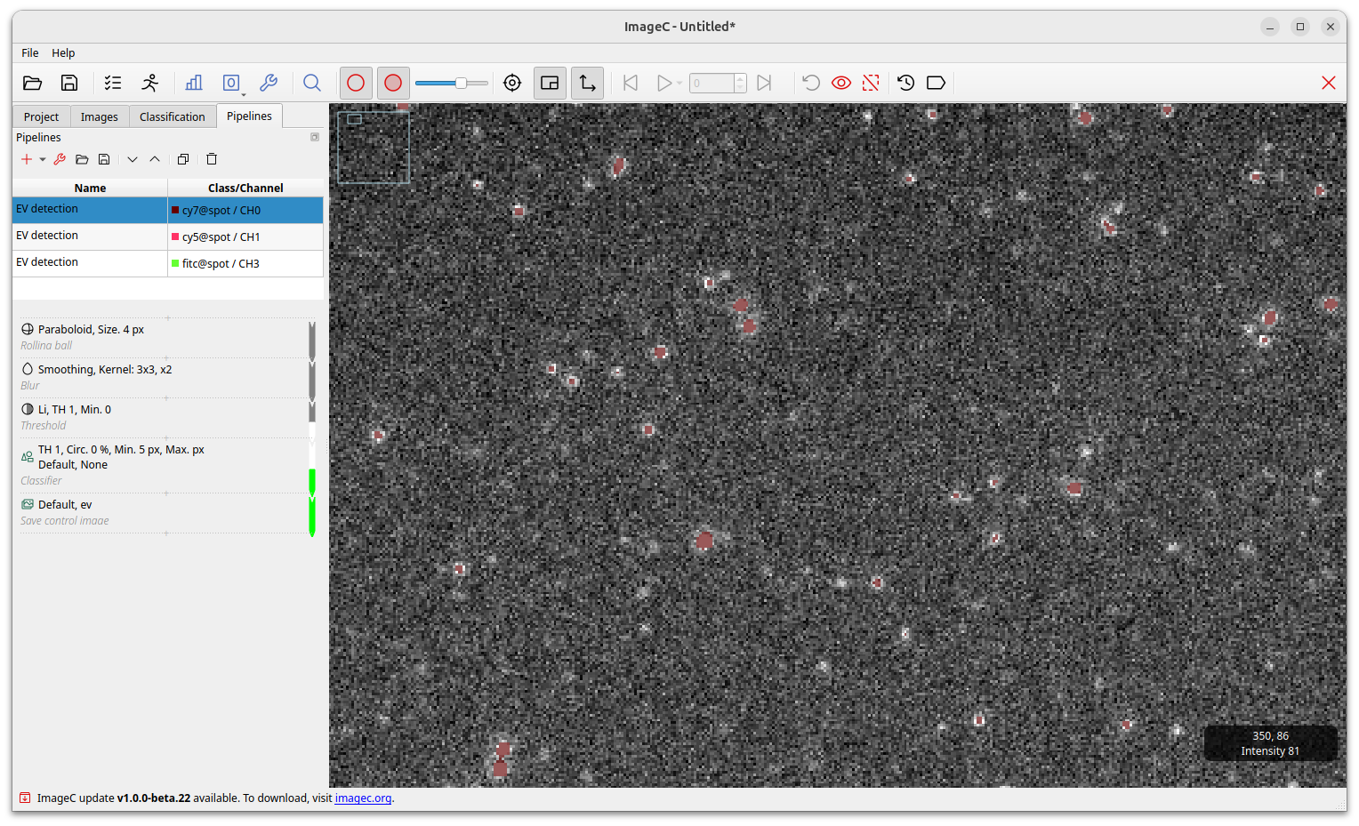
Task: Click the blue frame icon in main toolbar
Action: point(230,83)
